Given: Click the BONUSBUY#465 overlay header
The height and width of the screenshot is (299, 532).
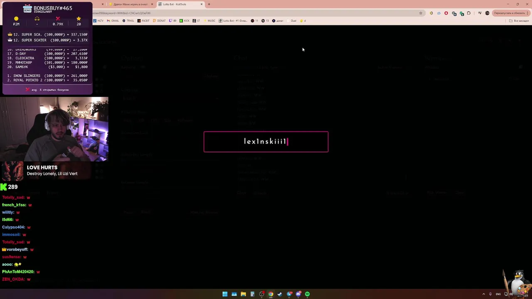Looking at the screenshot, I should [53, 8].
